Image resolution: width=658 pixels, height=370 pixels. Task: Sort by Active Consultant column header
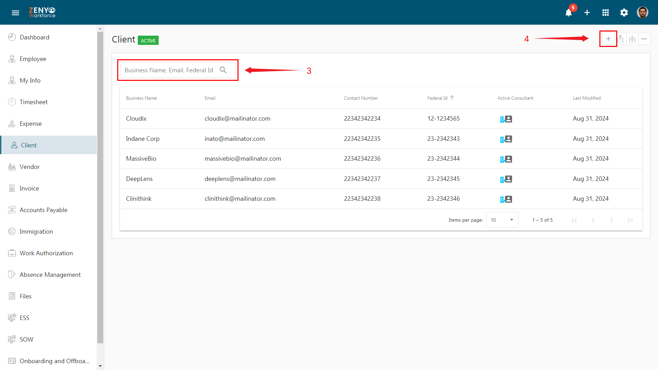[x=515, y=98]
